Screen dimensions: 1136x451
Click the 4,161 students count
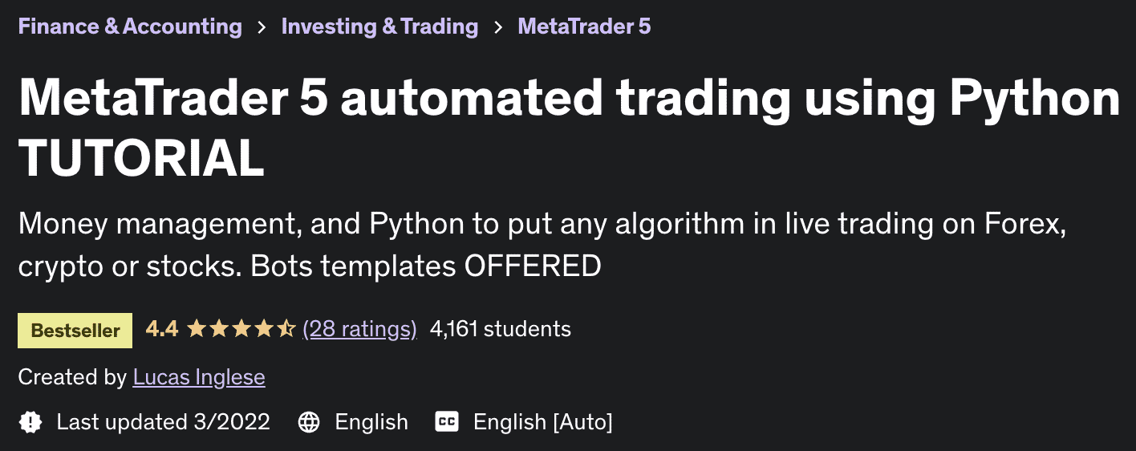click(x=501, y=328)
